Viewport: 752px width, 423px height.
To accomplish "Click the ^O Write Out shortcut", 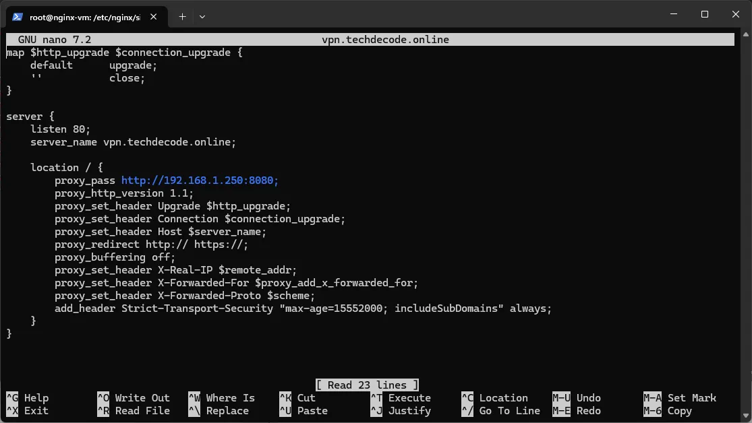I will click(134, 397).
